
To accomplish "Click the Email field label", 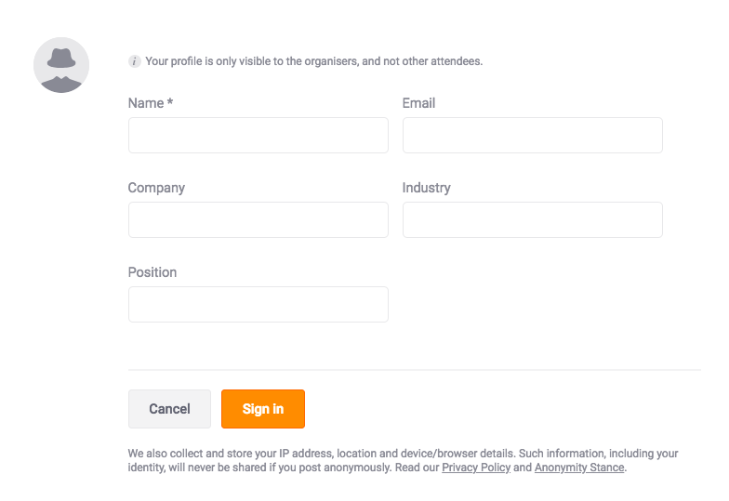I will 418,103.
